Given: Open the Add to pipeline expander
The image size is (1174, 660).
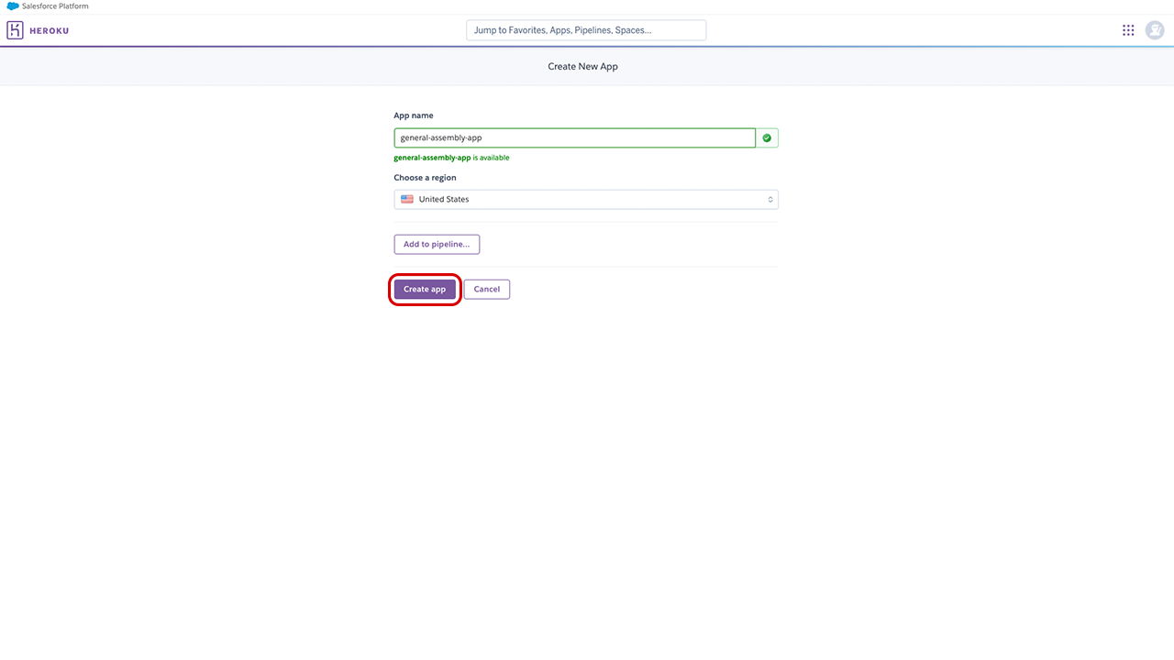Looking at the screenshot, I should click(x=437, y=245).
